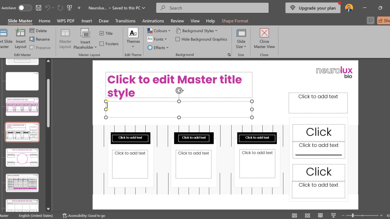Open the Background Styles menu
The width and height of the screenshot is (390, 219).
click(x=197, y=31)
